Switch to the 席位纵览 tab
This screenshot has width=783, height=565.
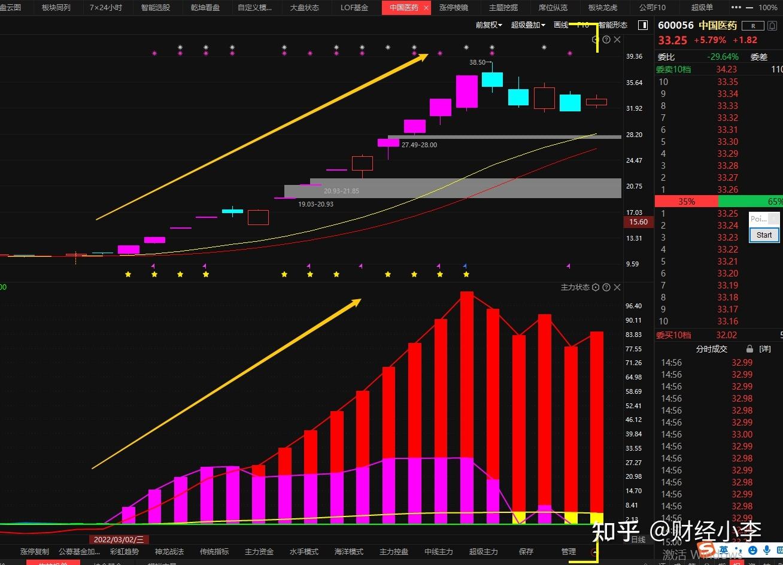[x=553, y=8]
